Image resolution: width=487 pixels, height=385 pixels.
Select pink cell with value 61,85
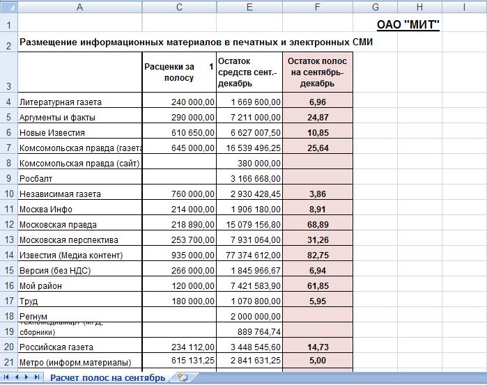click(x=318, y=285)
